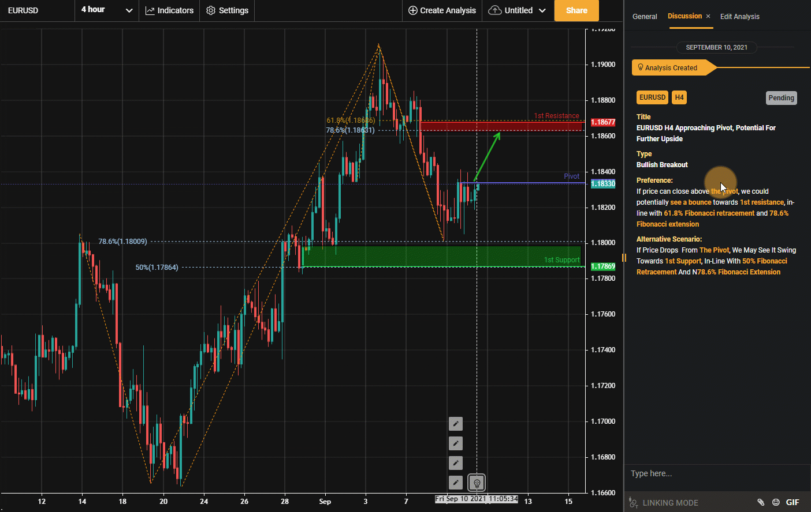Open the emoji smiley picker

coord(776,502)
